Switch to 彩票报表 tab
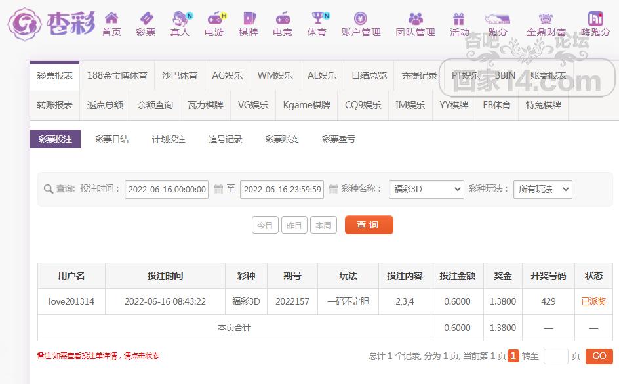The height and width of the screenshot is (384, 619). point(55,75)
